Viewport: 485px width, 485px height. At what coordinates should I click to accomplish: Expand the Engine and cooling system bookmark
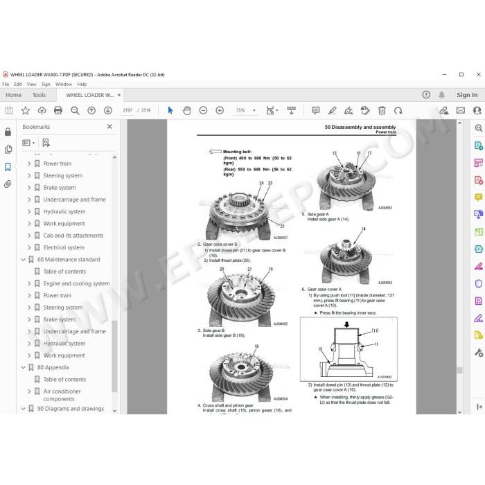pyautogui.click(x=29, y=283)
